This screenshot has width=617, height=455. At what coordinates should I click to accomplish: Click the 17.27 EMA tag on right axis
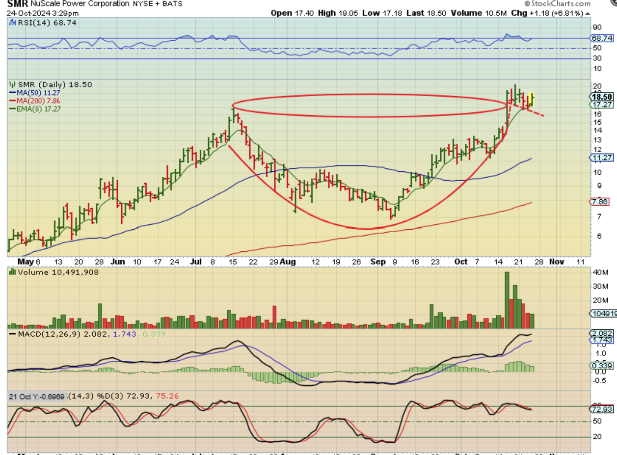pyautogui.click(x=602, y=105)
